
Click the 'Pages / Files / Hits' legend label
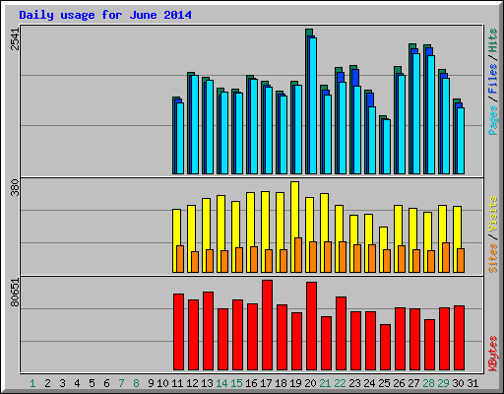click(492, 82)
